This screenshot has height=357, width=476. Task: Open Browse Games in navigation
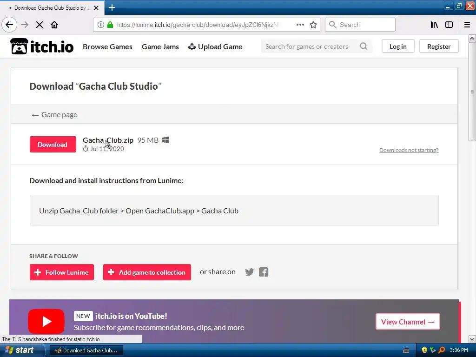coord(107,47)
